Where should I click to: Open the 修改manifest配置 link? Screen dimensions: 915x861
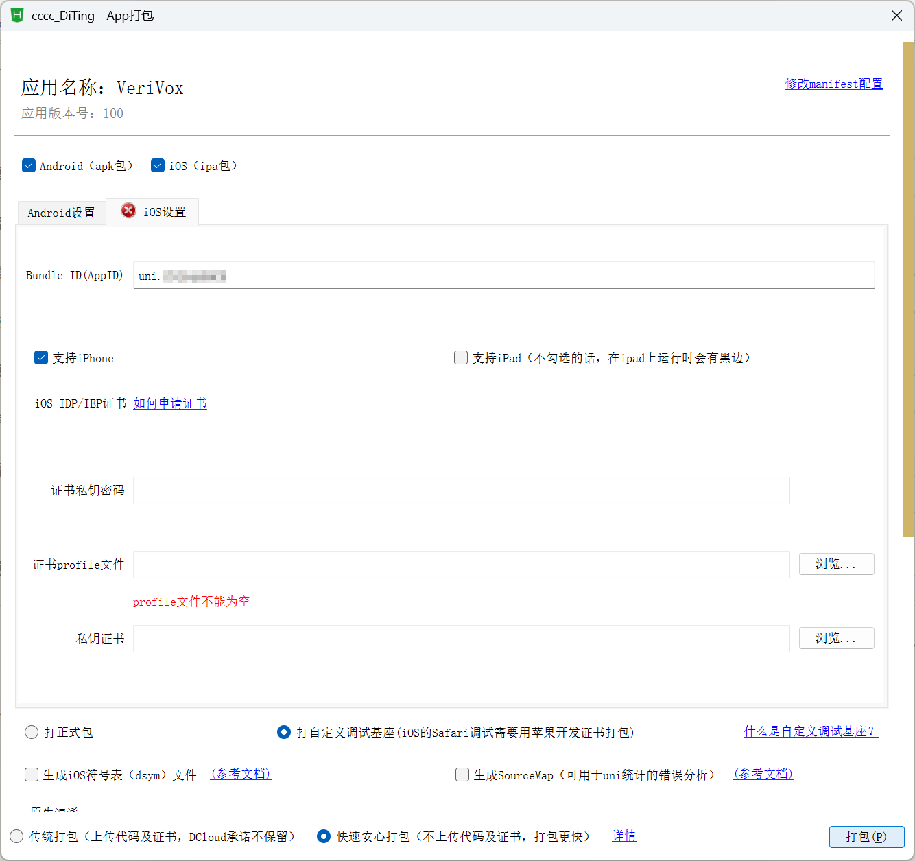point(834,84)
